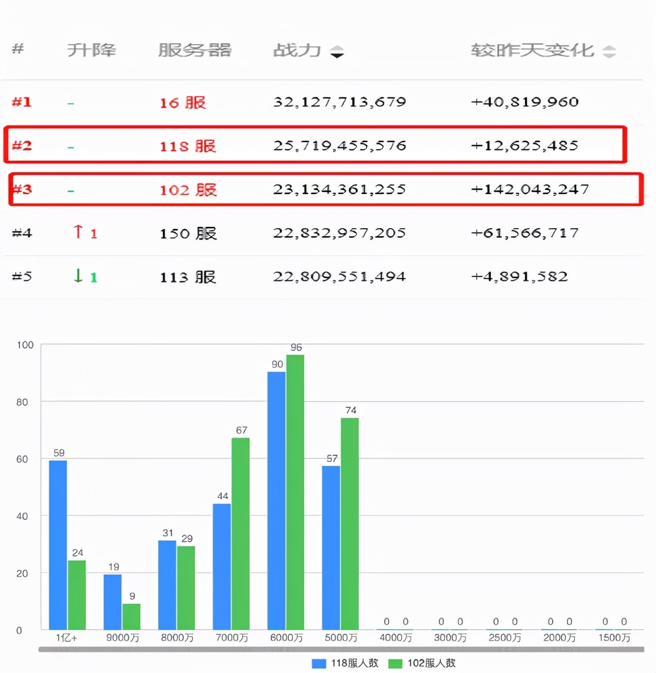Viewport: 656px width, 673px height.
Task: Select change value +61,566,717
Action: [x=524, y=233]
